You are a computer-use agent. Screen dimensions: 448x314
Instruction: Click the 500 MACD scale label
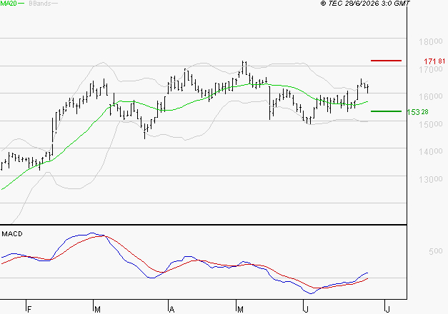[436, 251]
